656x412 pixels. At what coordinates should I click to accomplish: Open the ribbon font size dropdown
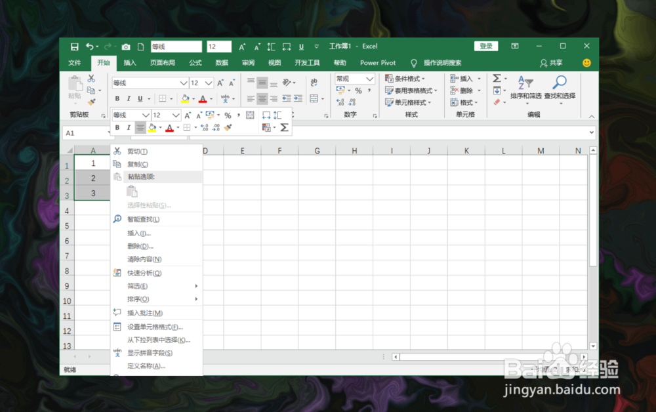209,83
